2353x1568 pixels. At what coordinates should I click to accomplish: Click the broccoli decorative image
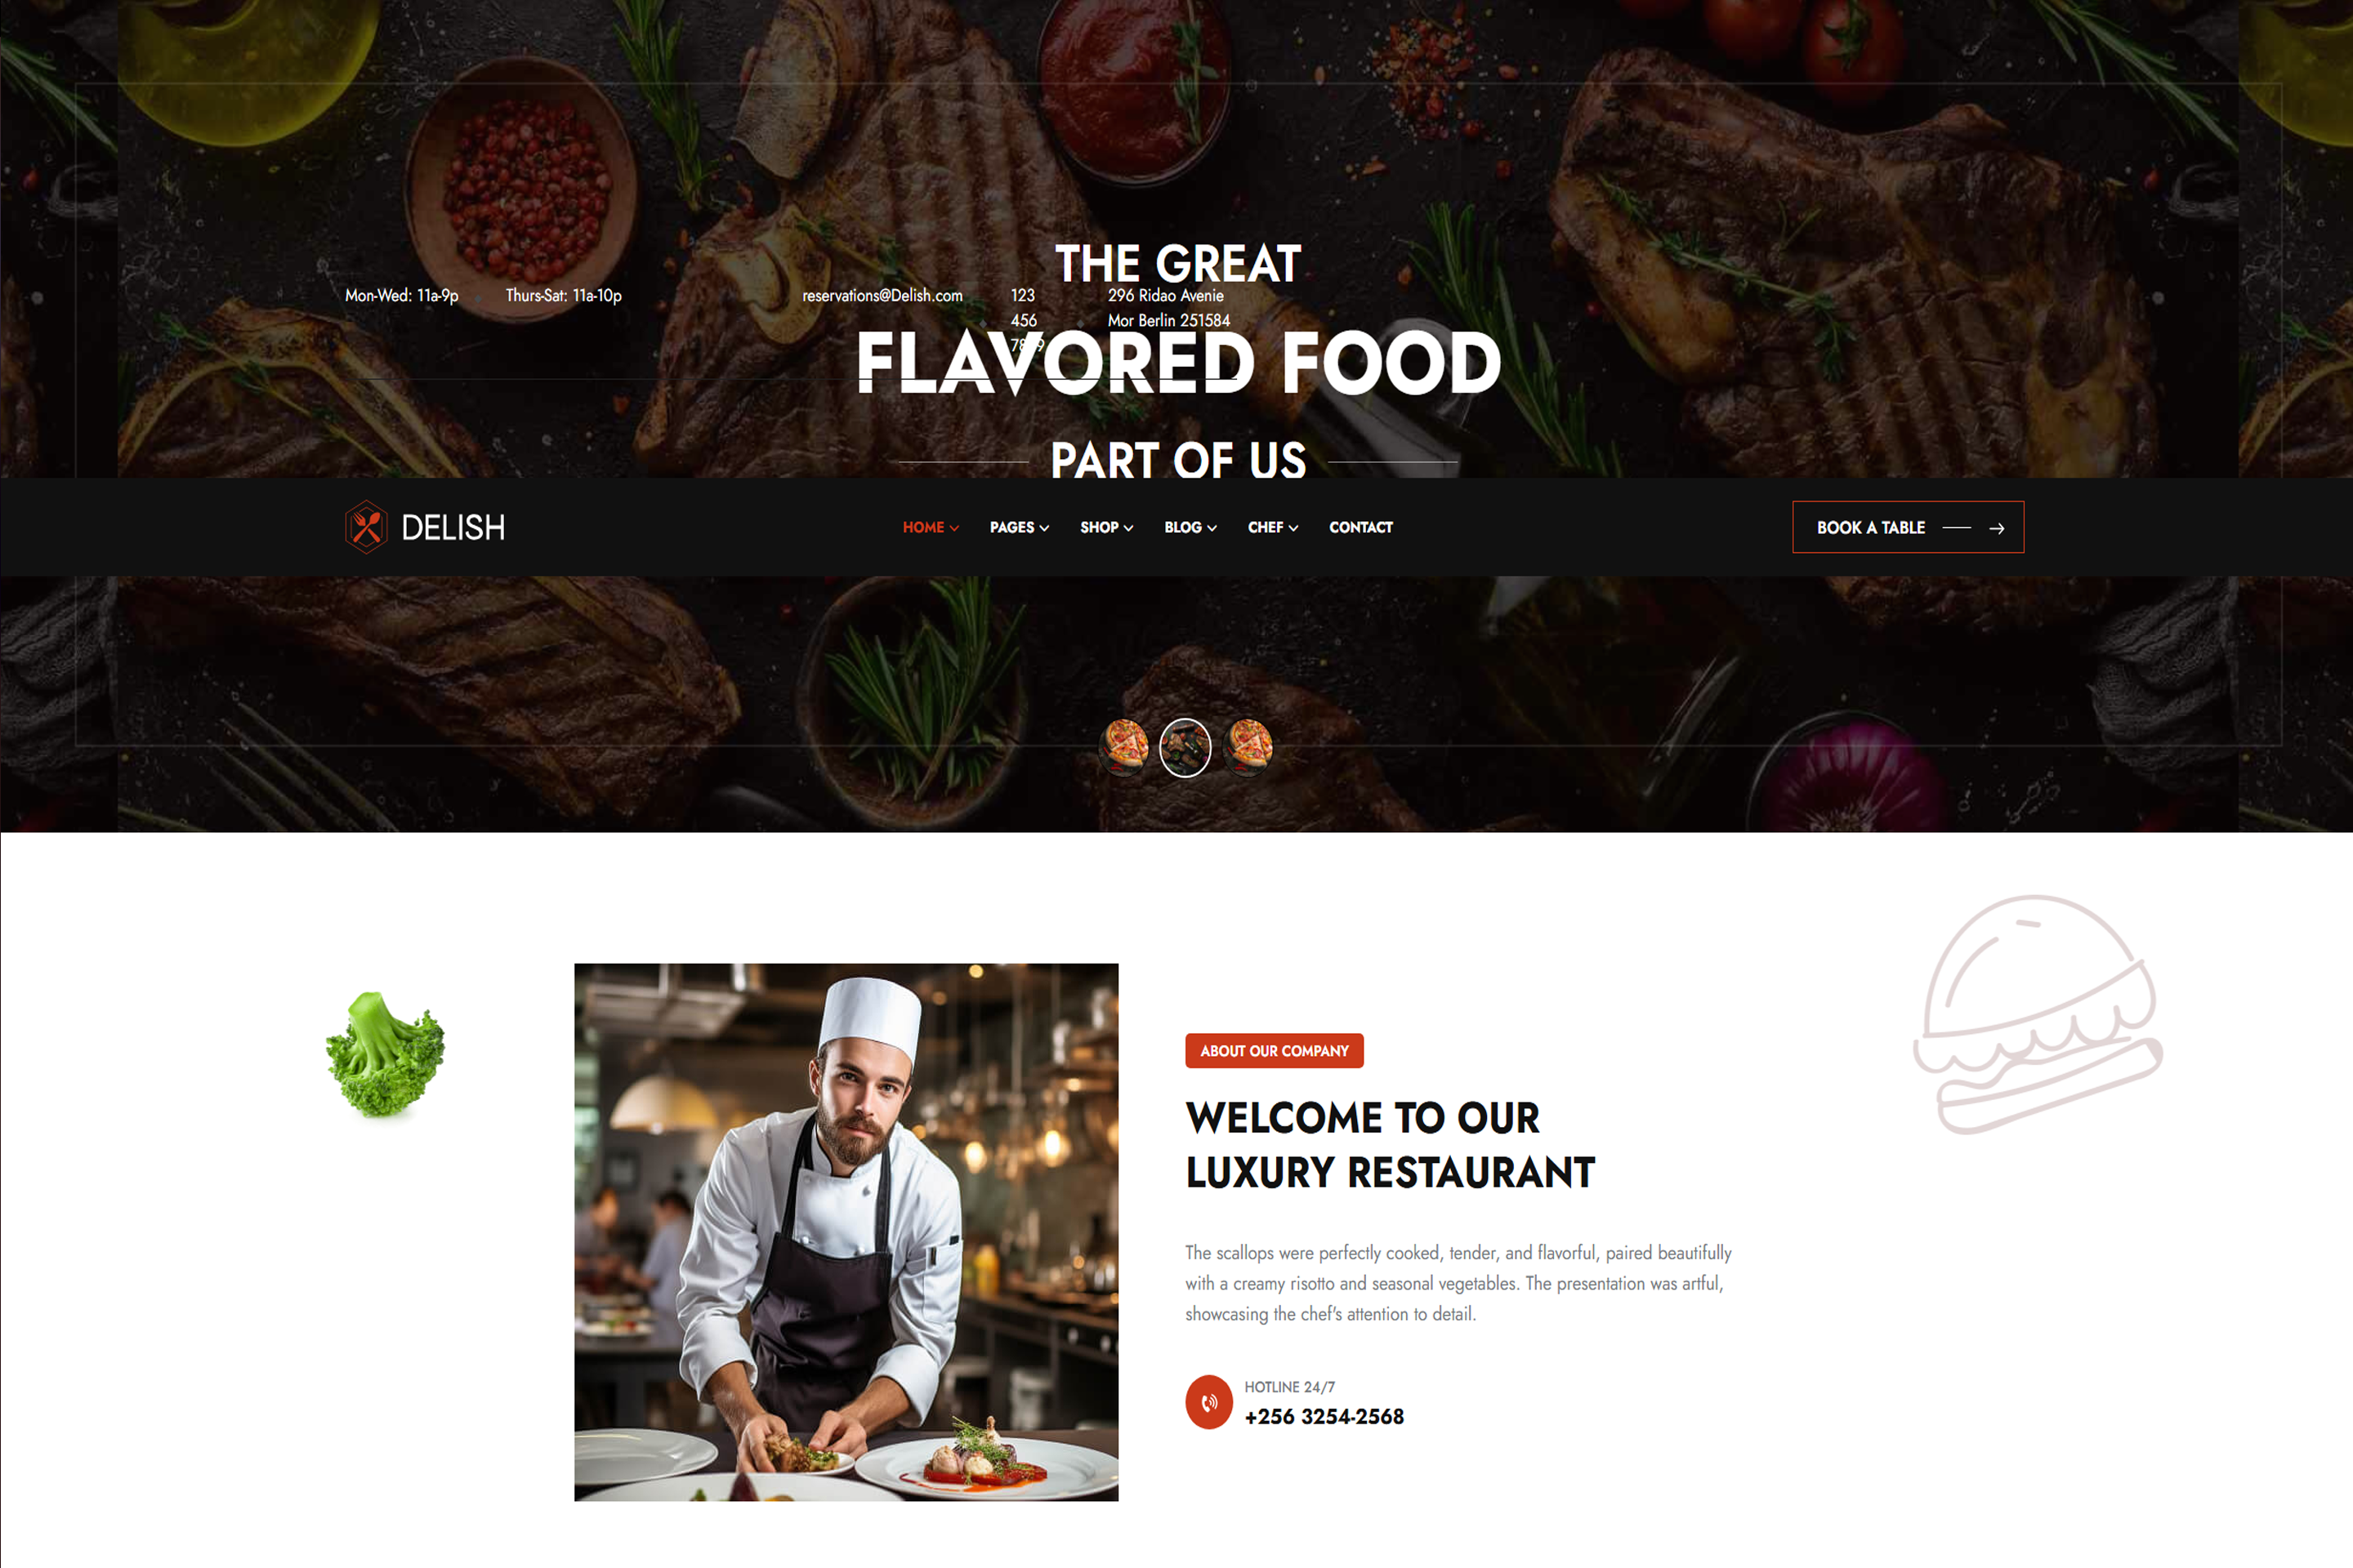385,1054
